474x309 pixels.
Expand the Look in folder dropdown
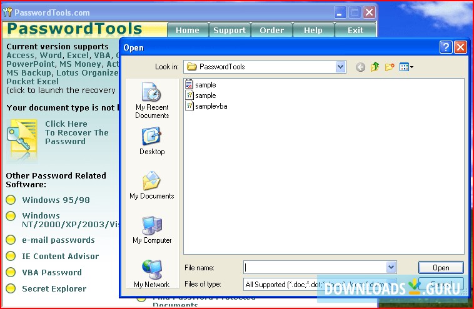coord(340,67)
